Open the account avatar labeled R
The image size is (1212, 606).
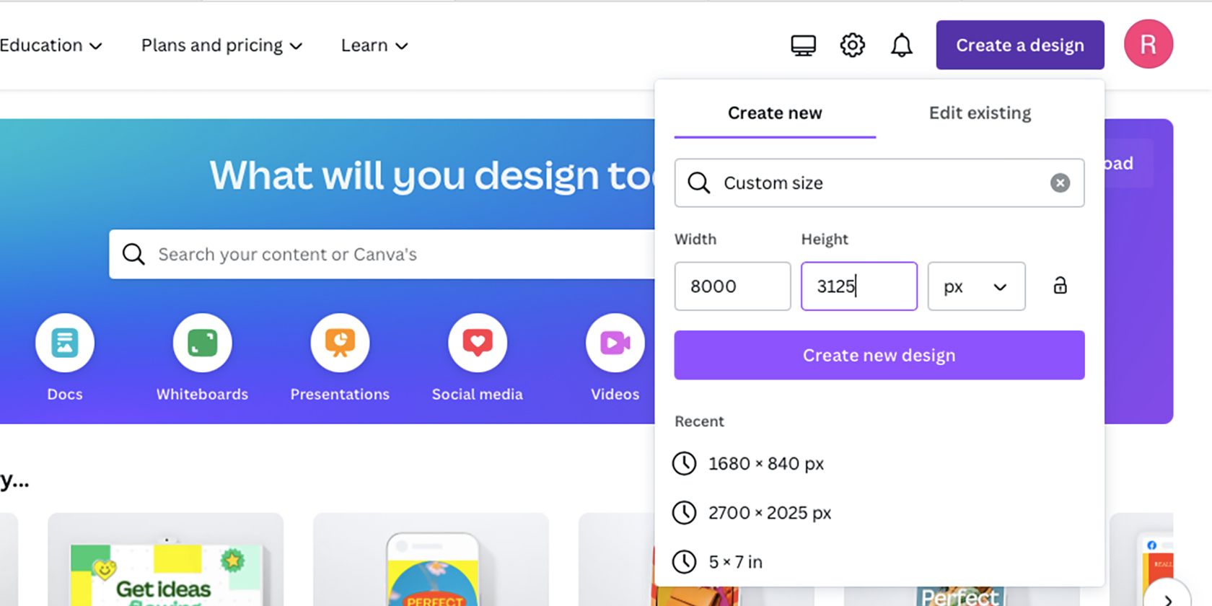[x=1148, y=44]
